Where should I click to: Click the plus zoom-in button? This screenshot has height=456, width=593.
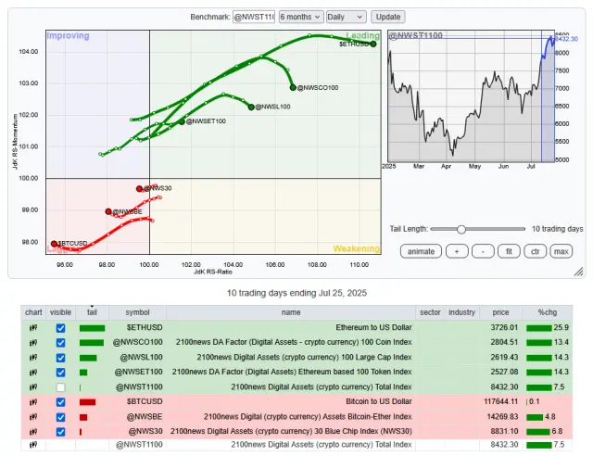(x=457, y=252)
